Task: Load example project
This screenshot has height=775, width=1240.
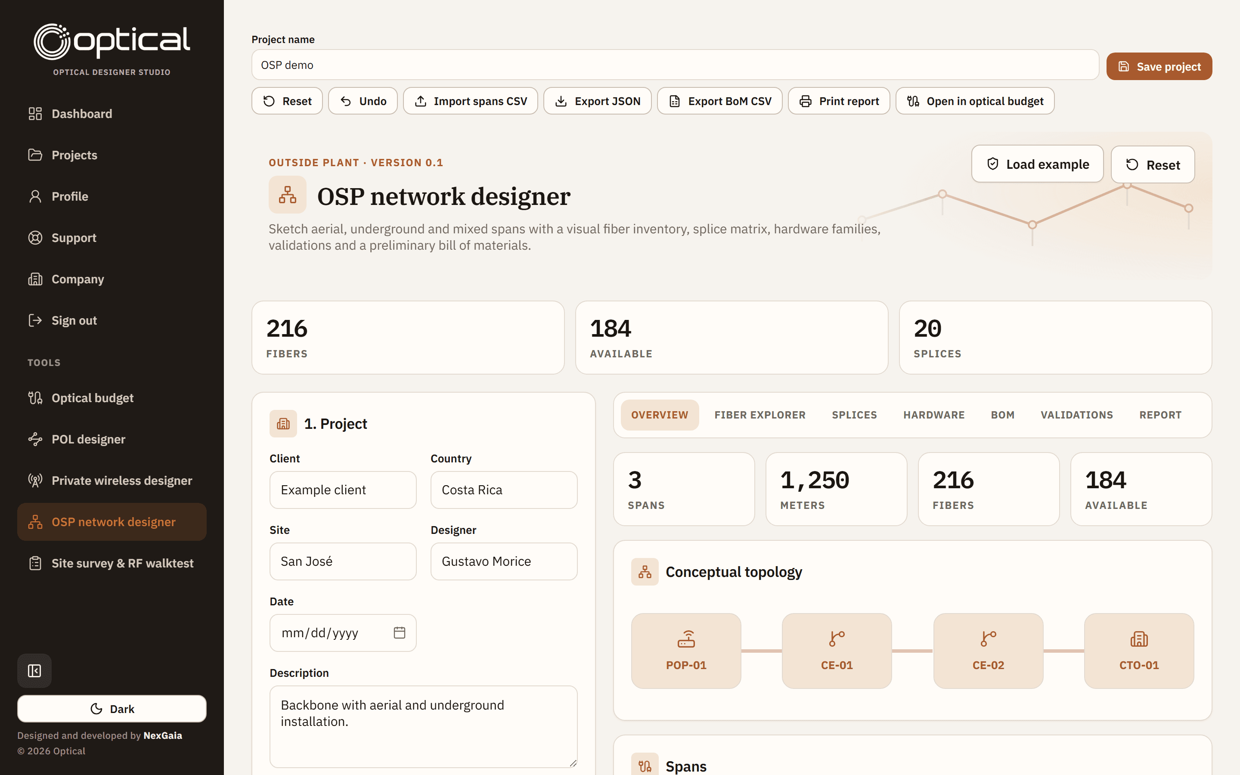Action: click(1037, 164)
